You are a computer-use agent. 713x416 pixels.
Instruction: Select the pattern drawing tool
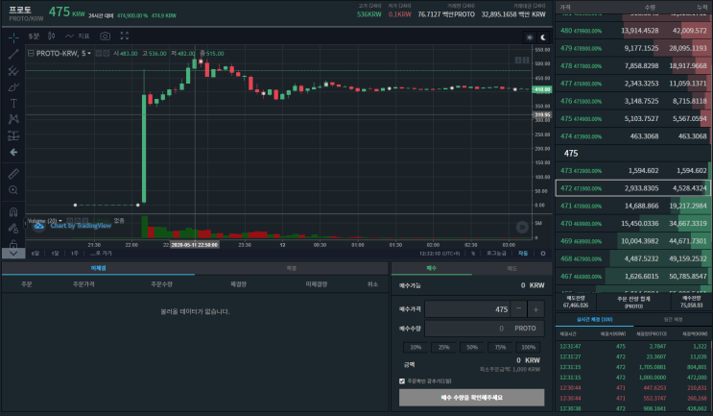[x=13, y=119]
